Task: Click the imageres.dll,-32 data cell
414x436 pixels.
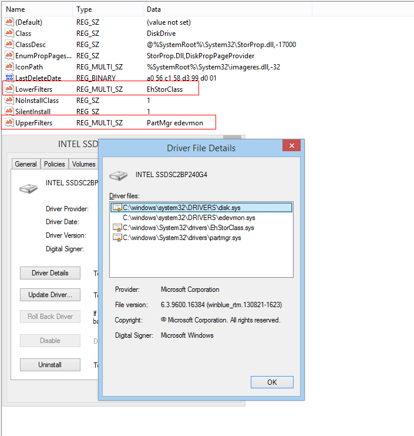Action: pos(213,67)
